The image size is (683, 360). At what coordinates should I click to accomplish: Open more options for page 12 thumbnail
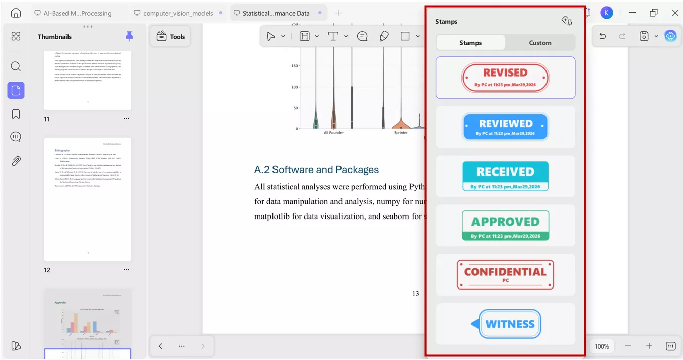click(x=126, y=269)
